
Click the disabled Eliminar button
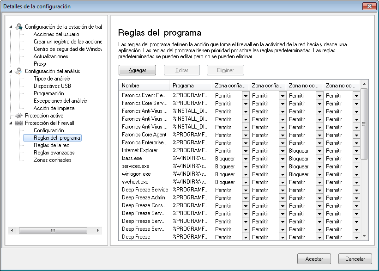pos(225,70)
